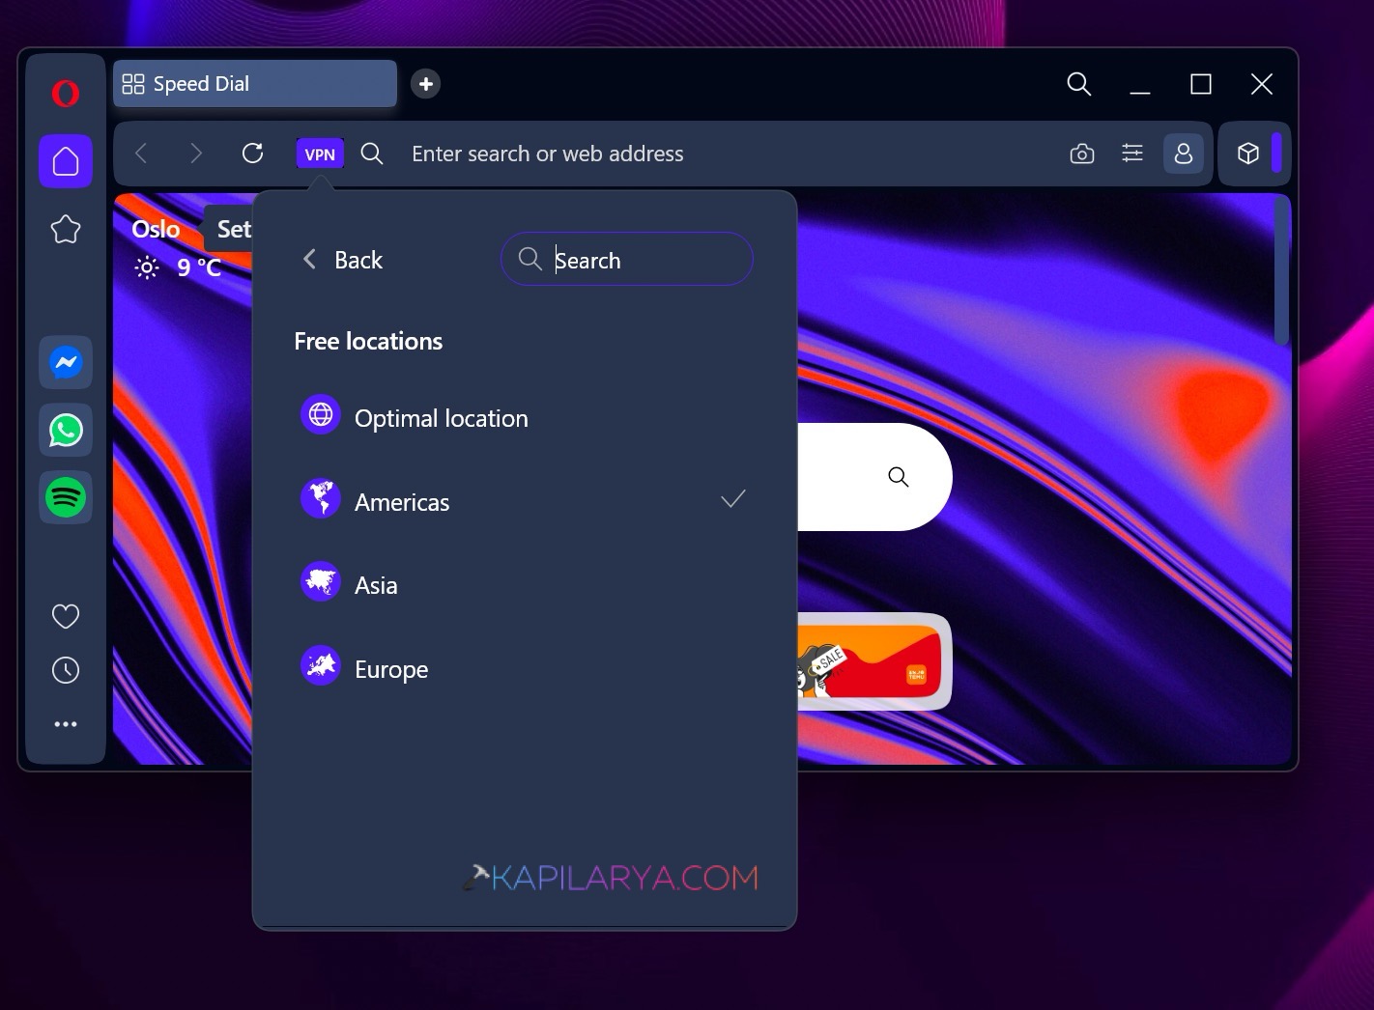Open Bookmarks star in the sidebar
The height and width of the screenshot is (1010, 1374).
66,229
